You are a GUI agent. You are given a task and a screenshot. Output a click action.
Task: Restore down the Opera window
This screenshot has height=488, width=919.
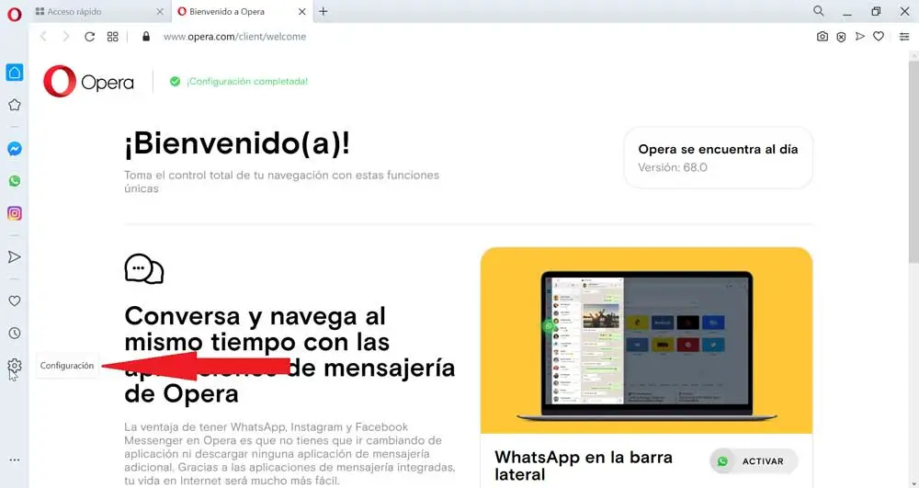(x=876, y=12)
